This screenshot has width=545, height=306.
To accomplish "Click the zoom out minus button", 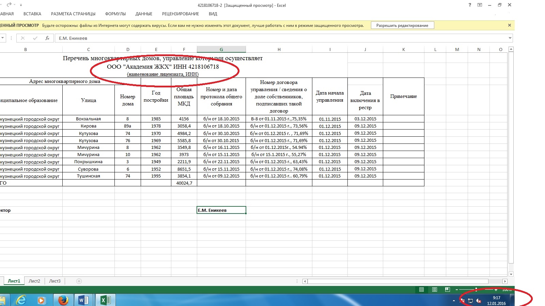I will click(x=457, y=290).
